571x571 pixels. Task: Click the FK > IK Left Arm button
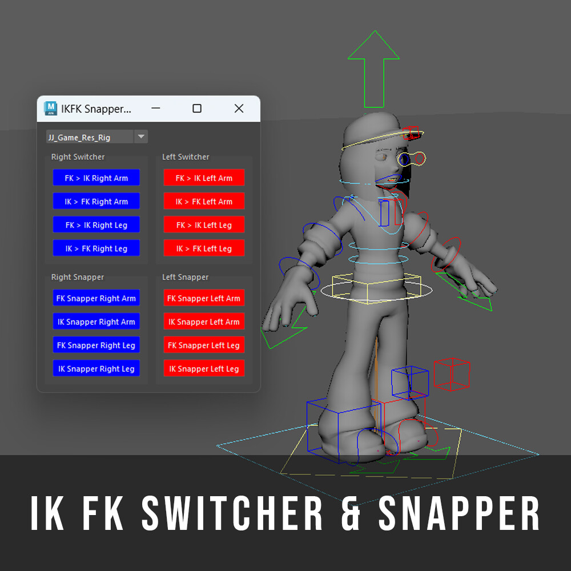(204, 178)
